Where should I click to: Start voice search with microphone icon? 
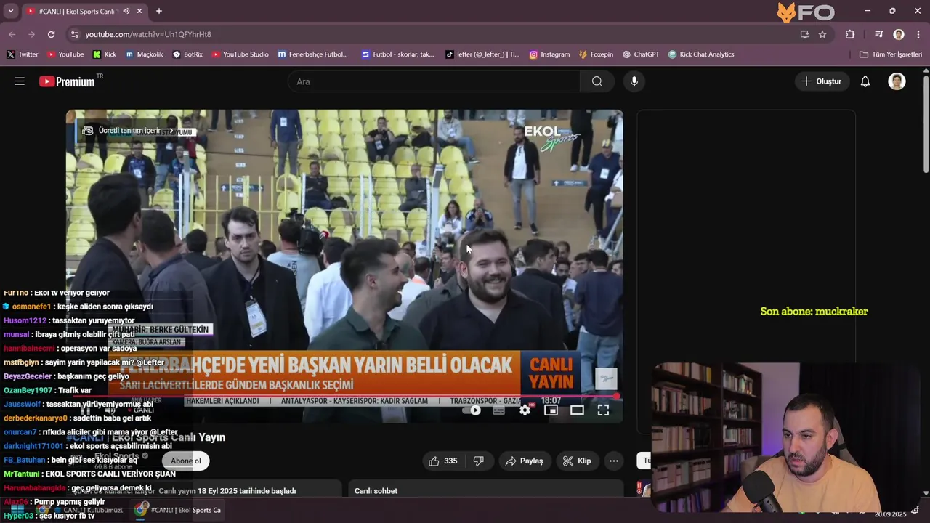tap(634, 81)
